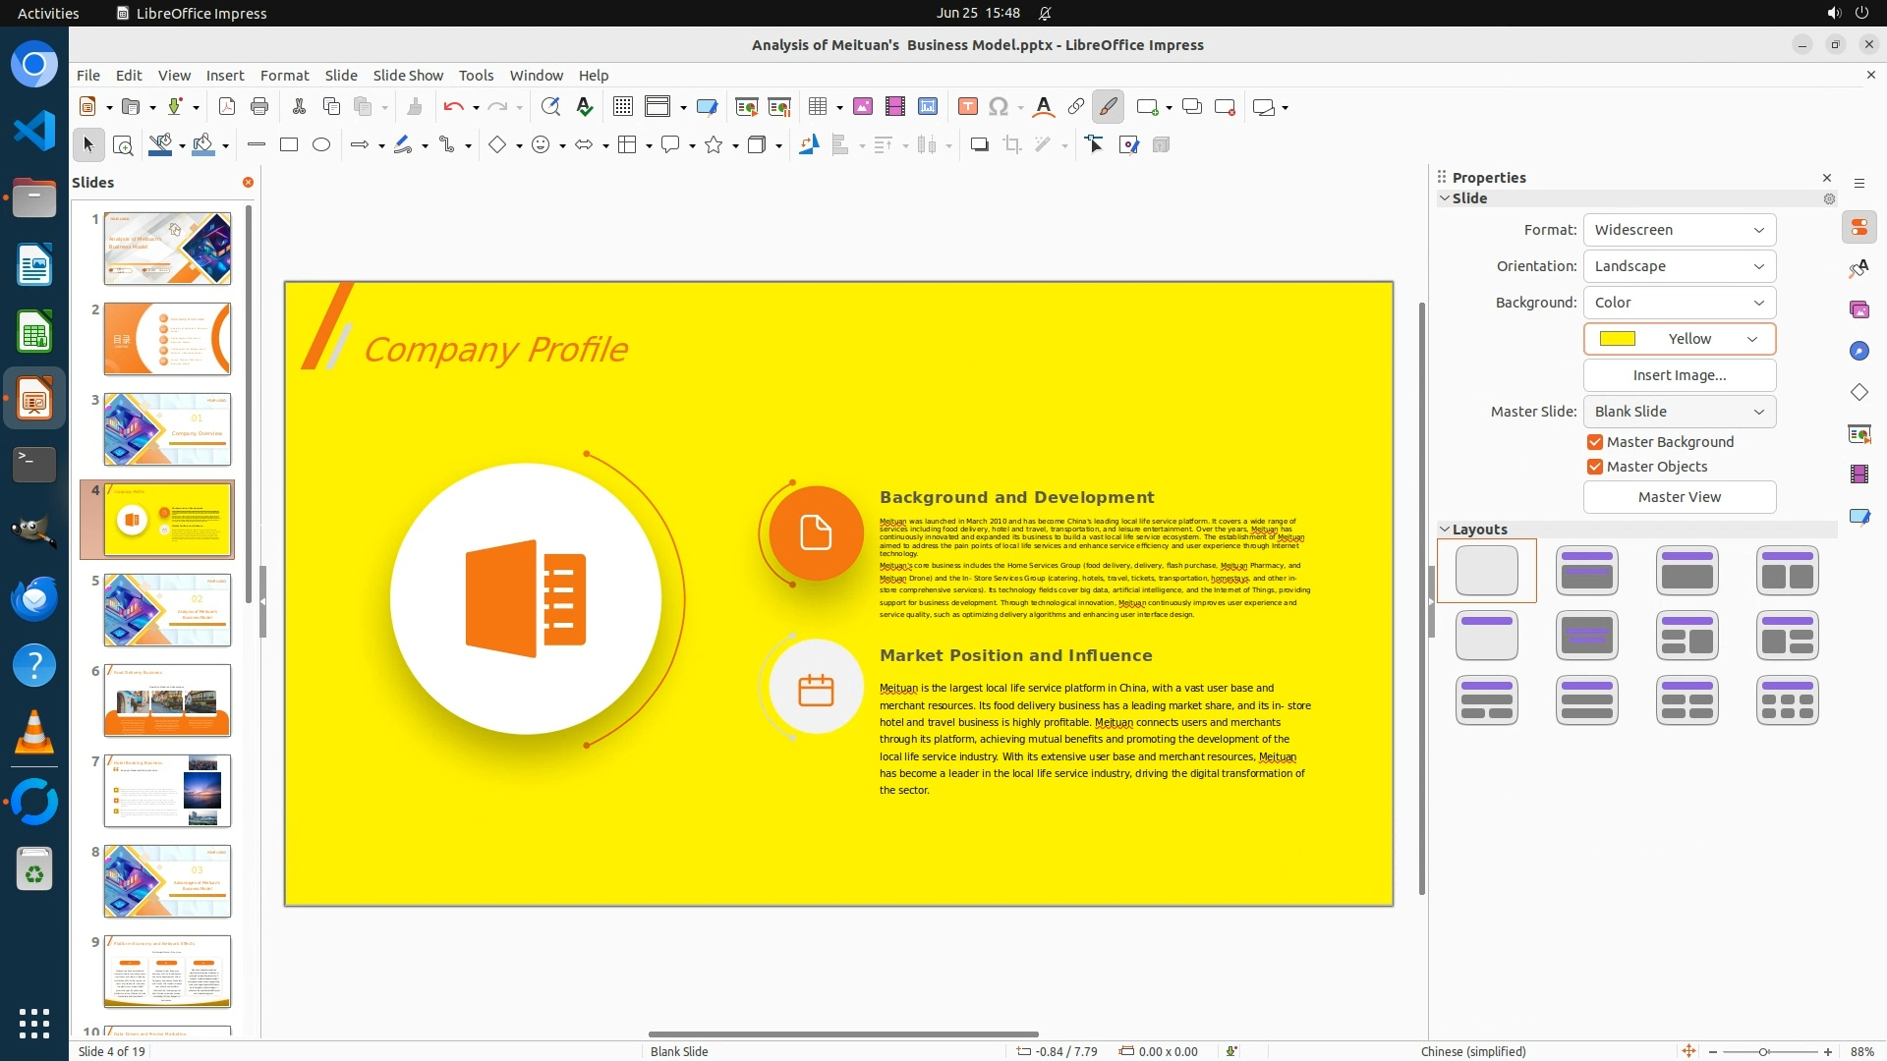Select the Rectangle drawing tool

click(x=289, y=145)
